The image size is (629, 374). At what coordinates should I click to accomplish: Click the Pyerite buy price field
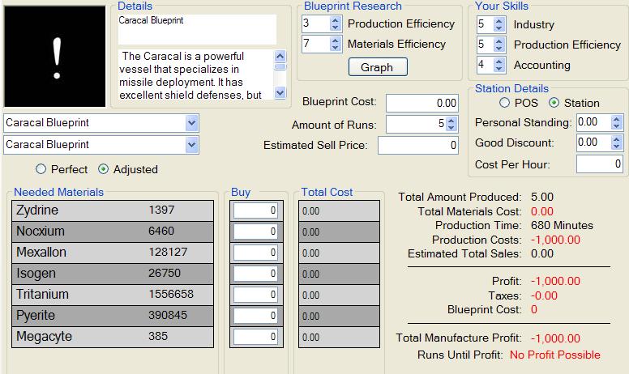[255, 316]
